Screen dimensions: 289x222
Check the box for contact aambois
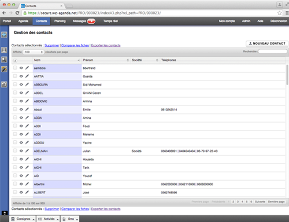(15, 68)
